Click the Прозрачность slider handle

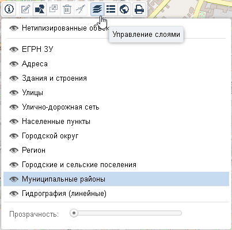(x=74, y=213)
